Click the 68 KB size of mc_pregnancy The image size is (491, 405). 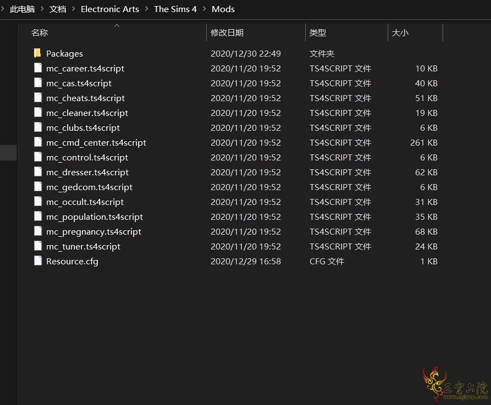click(x=427, y=231)
